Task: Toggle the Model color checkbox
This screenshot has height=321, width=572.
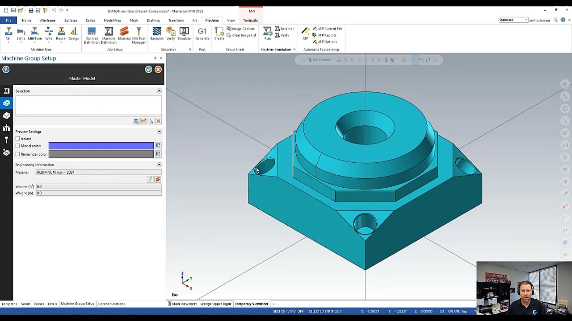Action: click(x=17, y=146)
